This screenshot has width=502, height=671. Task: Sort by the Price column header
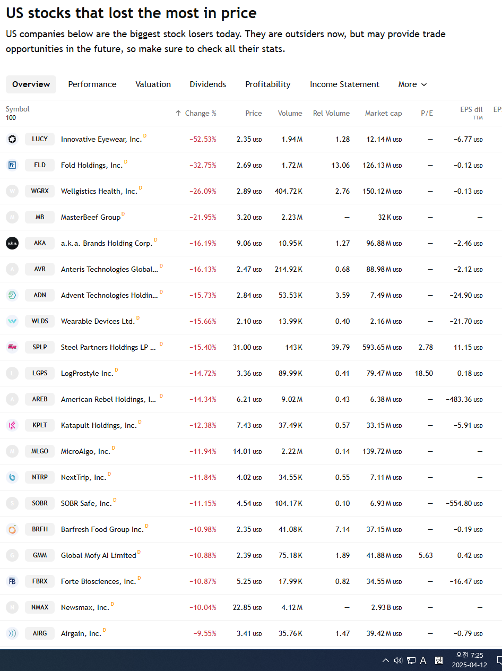coord(254,113)
